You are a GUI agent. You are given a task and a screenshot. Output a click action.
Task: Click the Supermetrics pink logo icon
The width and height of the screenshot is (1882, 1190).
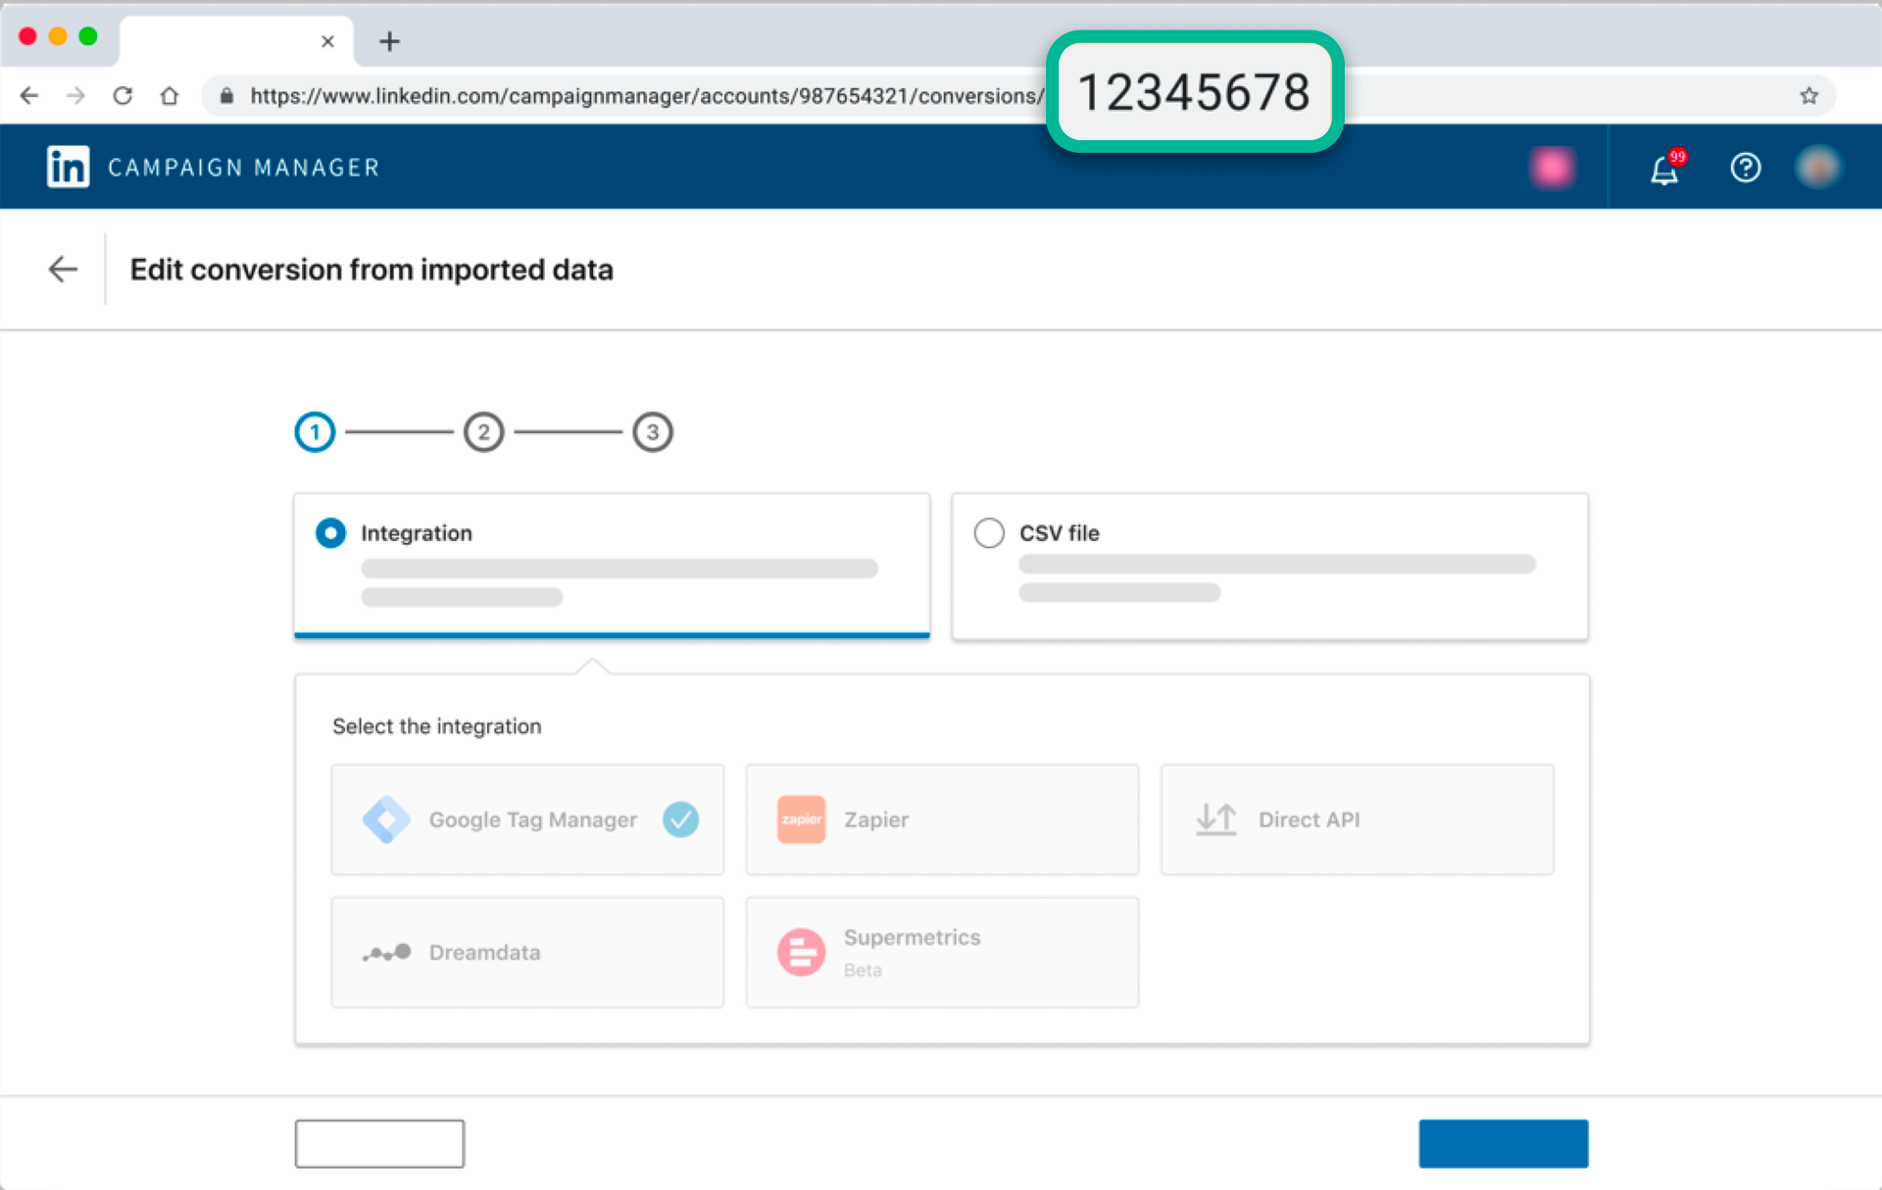[801, 952]
